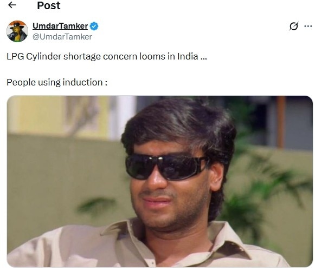The width and height of the screenshot is (315, 278).
Task: Click the blue verified badge
Action: 94,27
